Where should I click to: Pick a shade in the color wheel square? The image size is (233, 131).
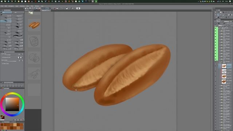(x=12, y=104)
